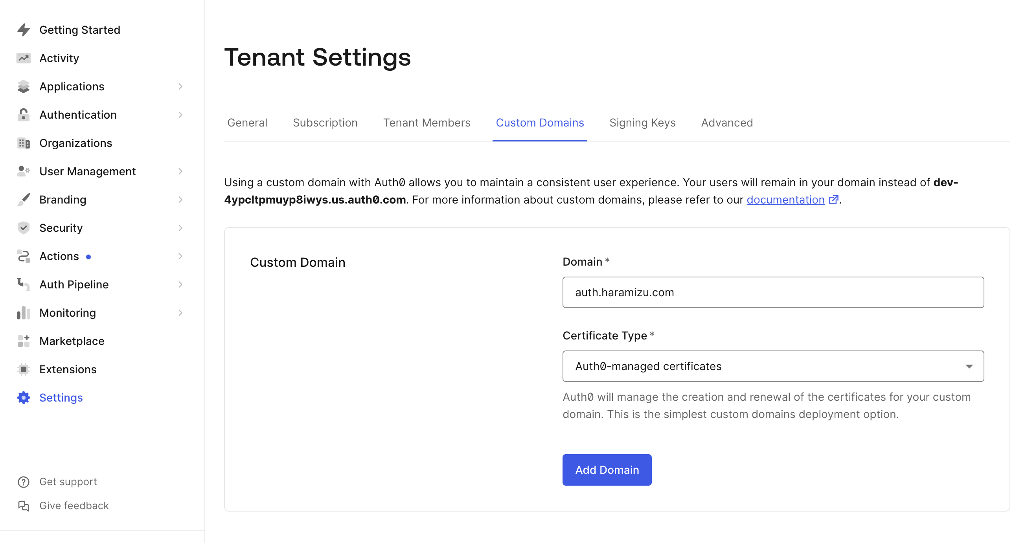Open the documentation link
Screen dimensions: 1015x543
(785, 200)
